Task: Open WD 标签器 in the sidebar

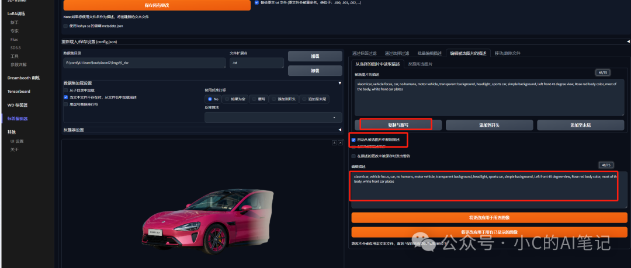Action: coord(18,105)
